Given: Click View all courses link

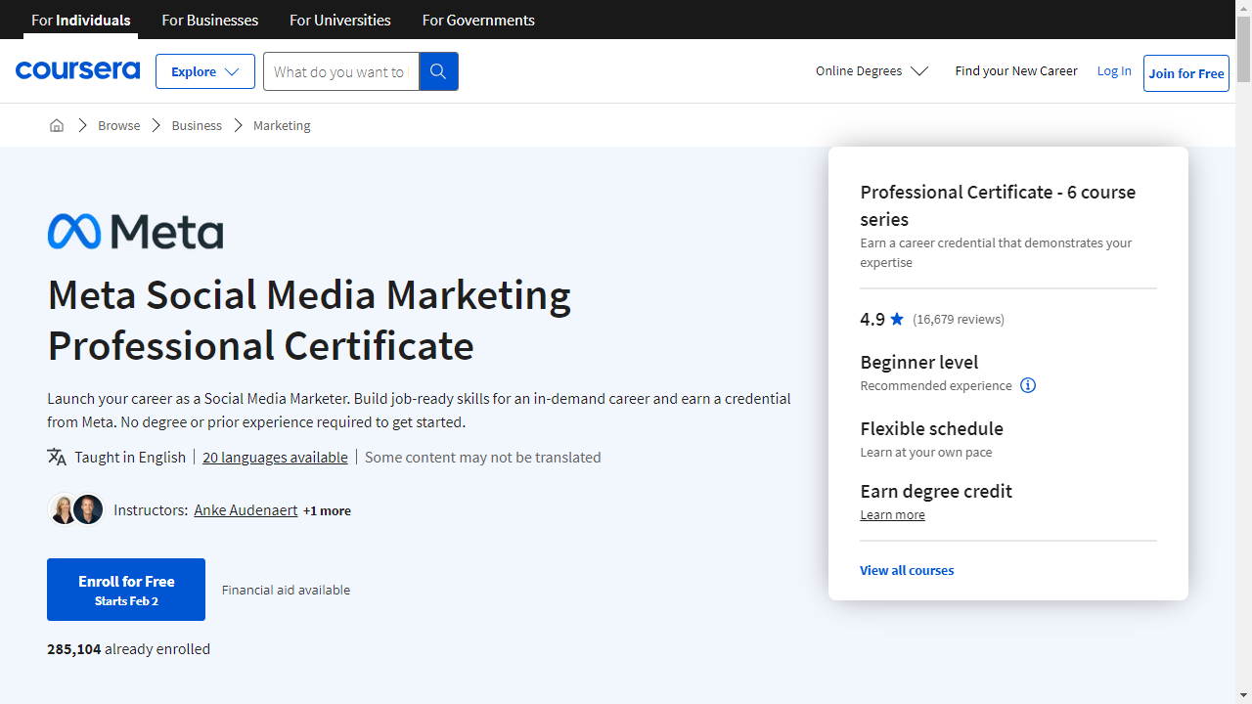Looking at the screenshot, I should click(907, 570).
